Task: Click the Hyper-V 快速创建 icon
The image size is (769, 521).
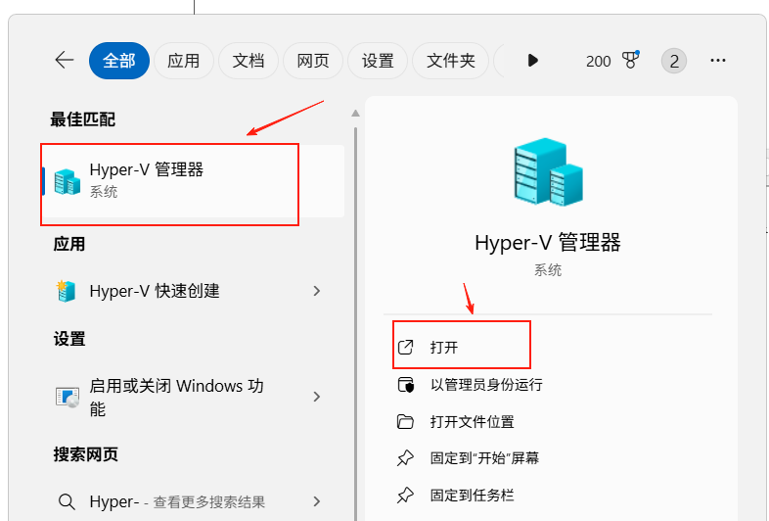Action: click(66, 291)
